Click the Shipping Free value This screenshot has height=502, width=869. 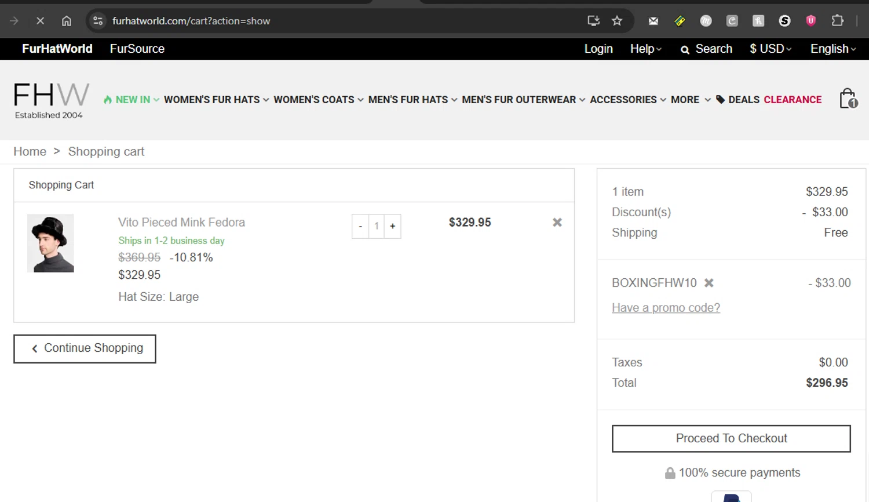[836, 232]
